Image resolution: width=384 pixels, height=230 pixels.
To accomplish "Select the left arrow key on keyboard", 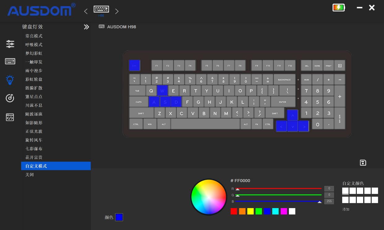I will [x=281, y=126].
